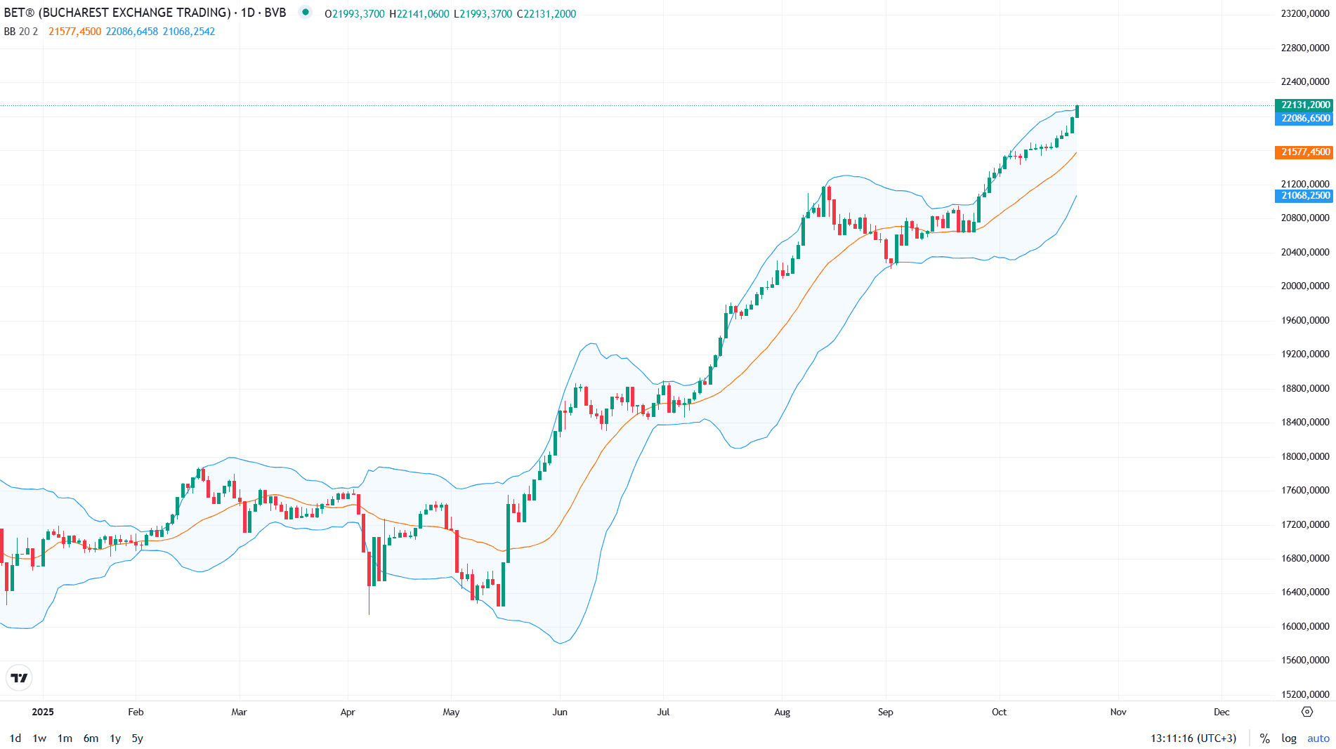Click the Jul label on time axis
Image resolution: width=1336 pixels, height=749 pixels.
point(663,712)
